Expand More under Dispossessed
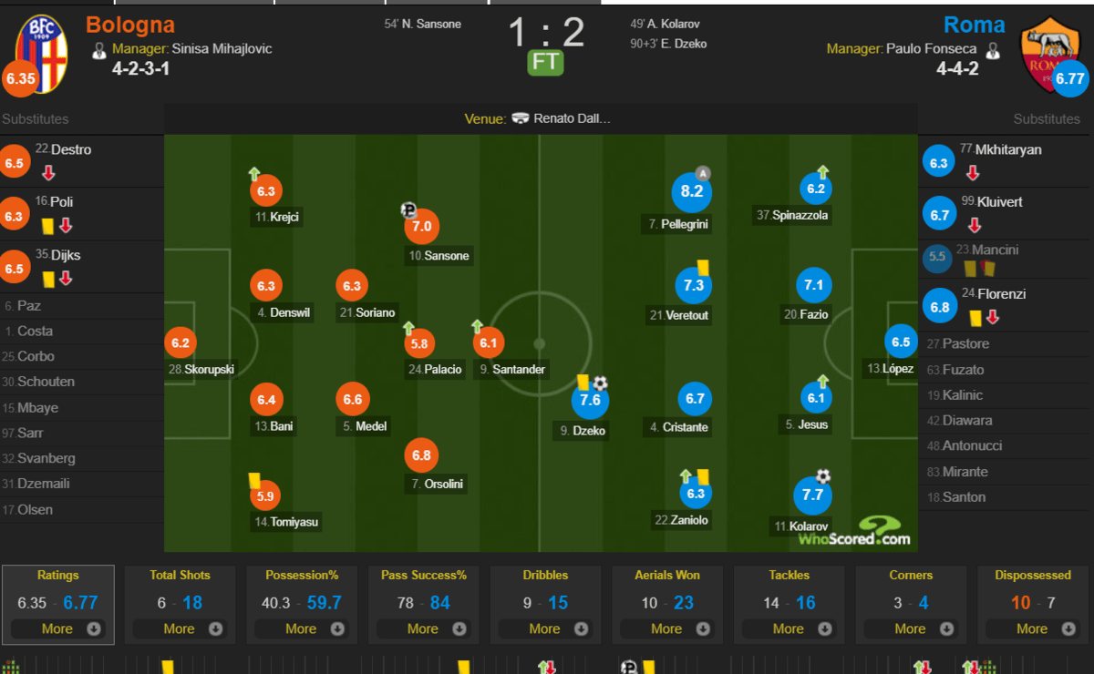The height and width of the screenshot is (674, 1094). click(x=1033, y=628)
